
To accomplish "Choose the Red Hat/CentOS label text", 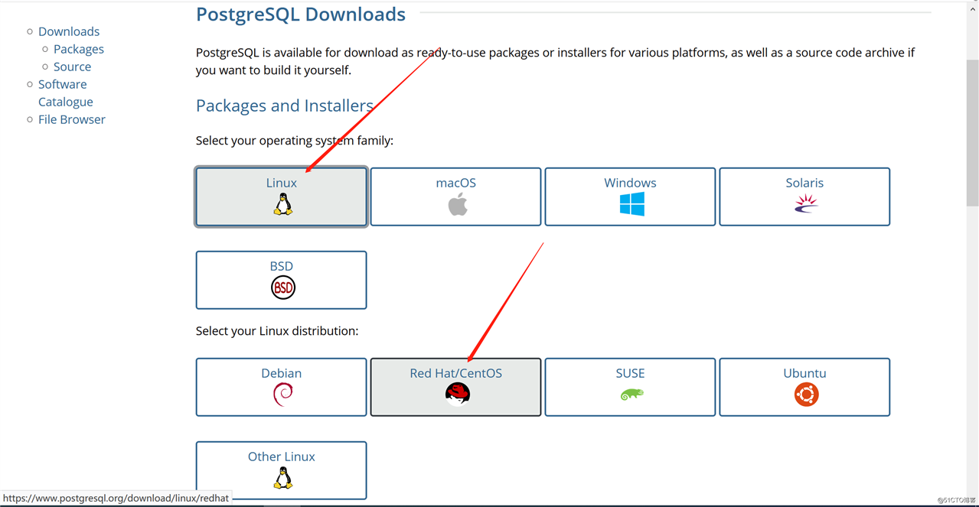I will [x=456, y=373].
